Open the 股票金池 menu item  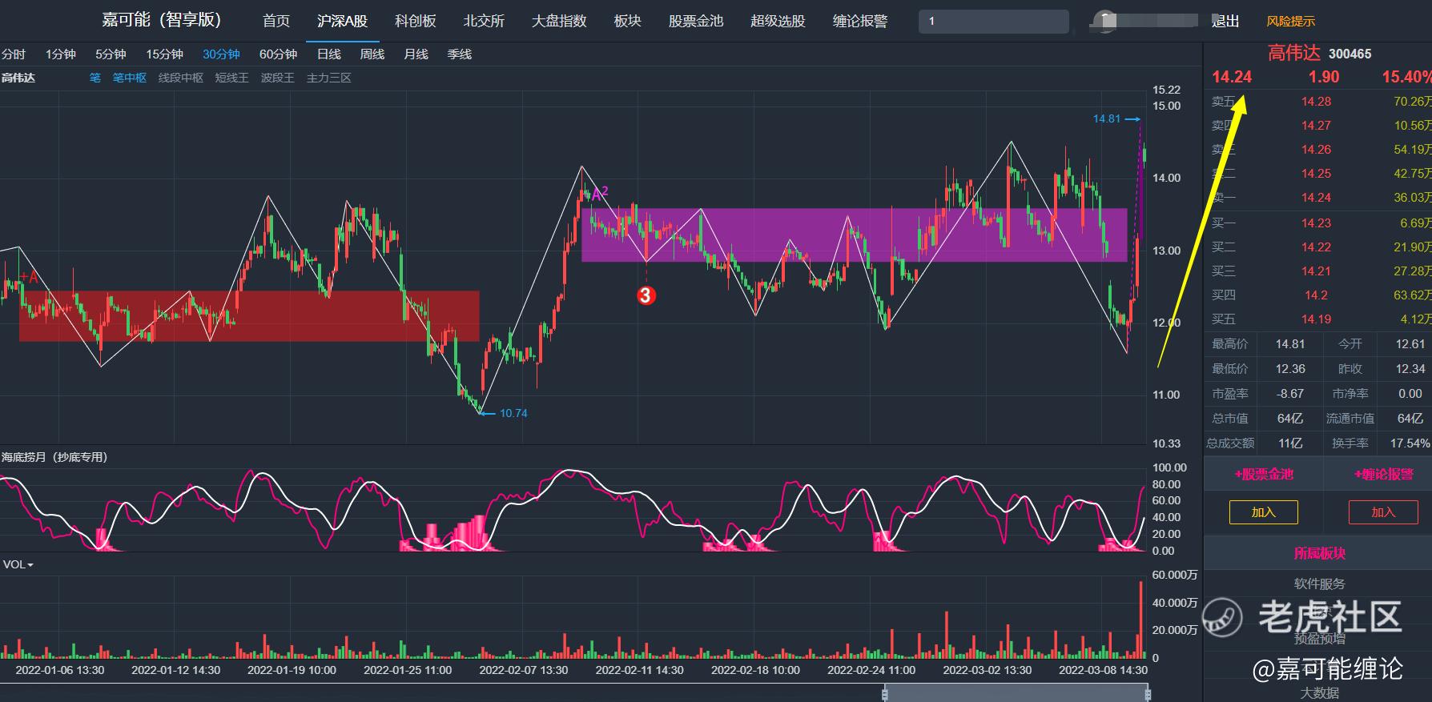[696, 21]
